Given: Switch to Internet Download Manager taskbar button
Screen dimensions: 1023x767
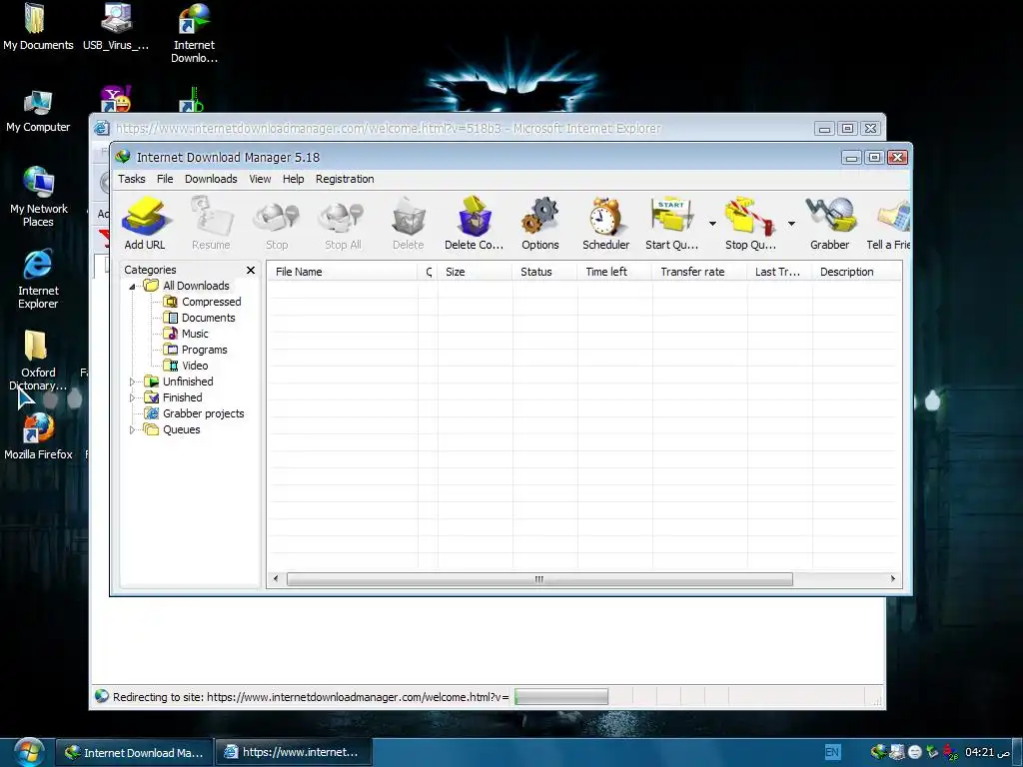Looking at the screenshot, I should (x=134, y=753).
